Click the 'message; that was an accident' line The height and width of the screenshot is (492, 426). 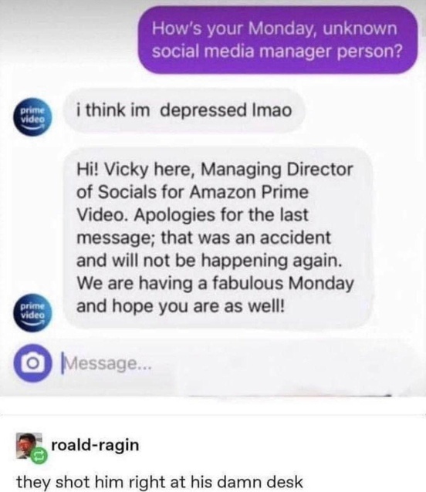click(x=204, y=238)
